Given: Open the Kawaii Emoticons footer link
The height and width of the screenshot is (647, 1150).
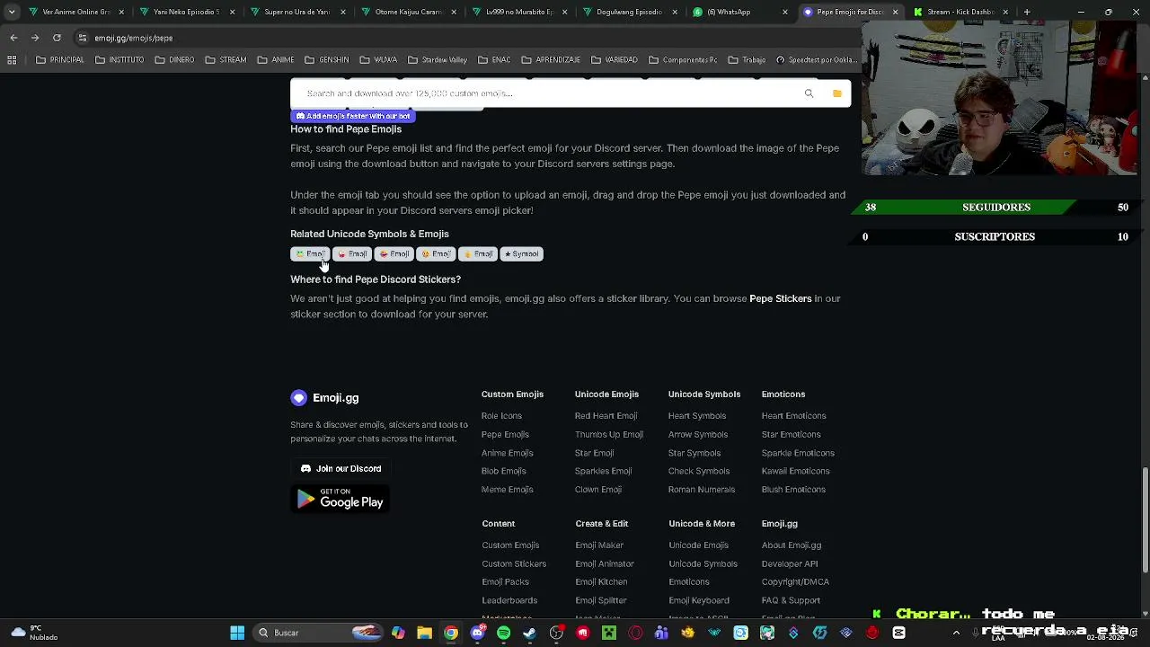Looking at the screenshot, I should (x=795, y=471).
